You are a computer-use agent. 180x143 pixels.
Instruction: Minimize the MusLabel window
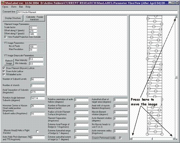[170, 3]
